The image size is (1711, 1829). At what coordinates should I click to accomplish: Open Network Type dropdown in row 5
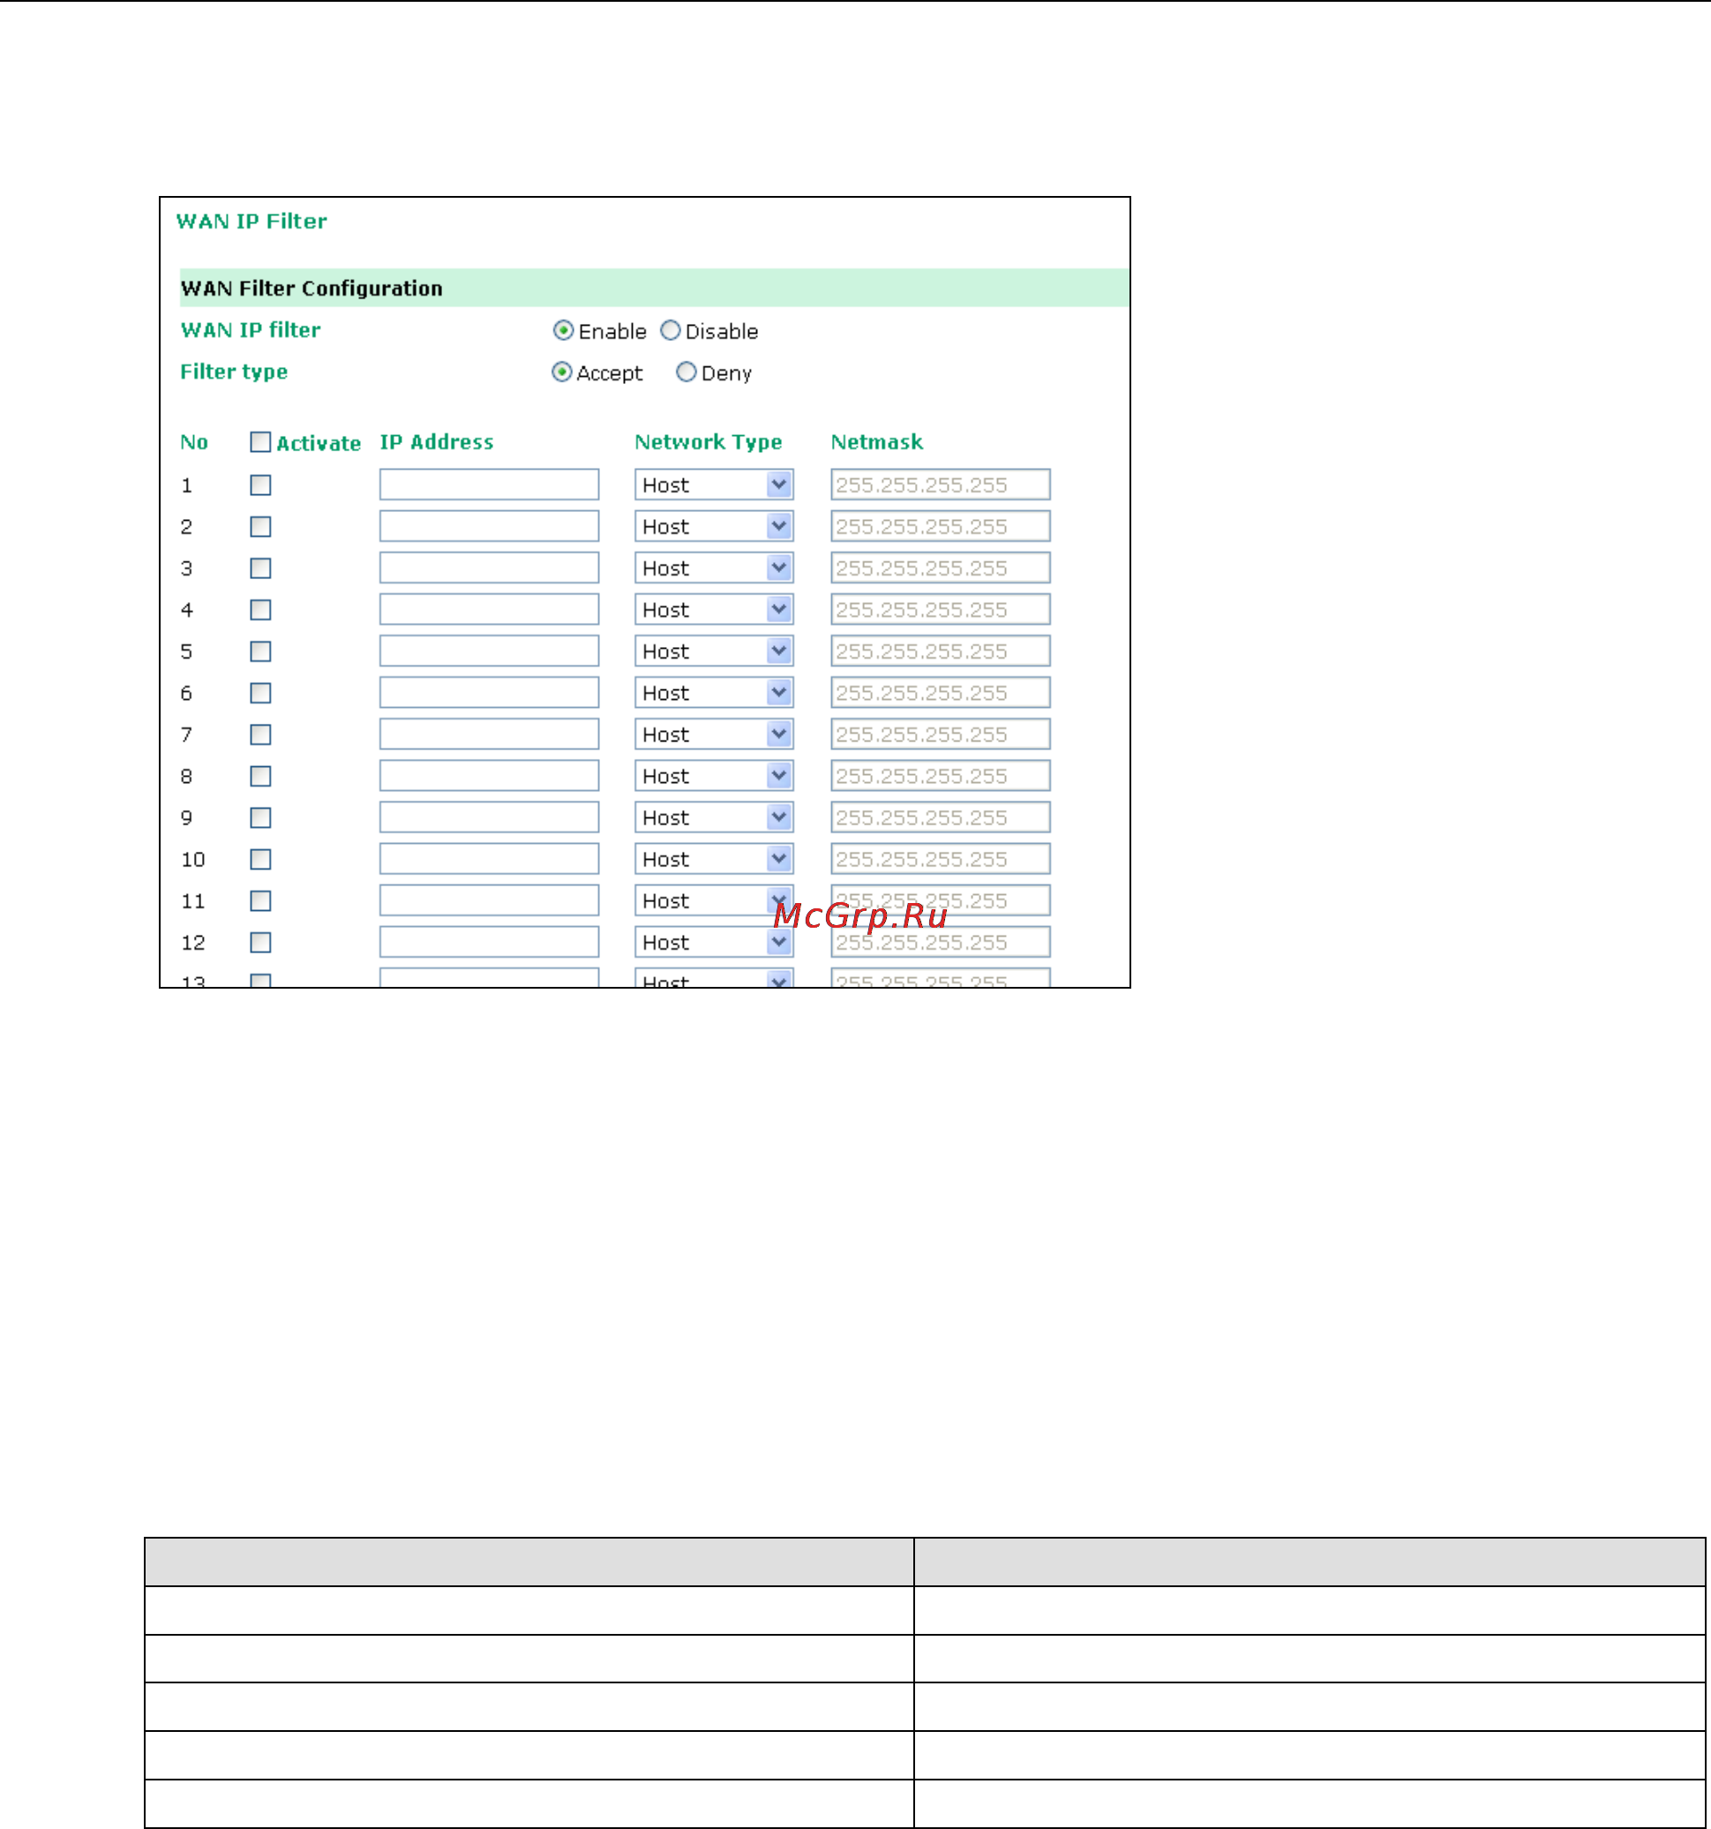[x=714, y=651]
